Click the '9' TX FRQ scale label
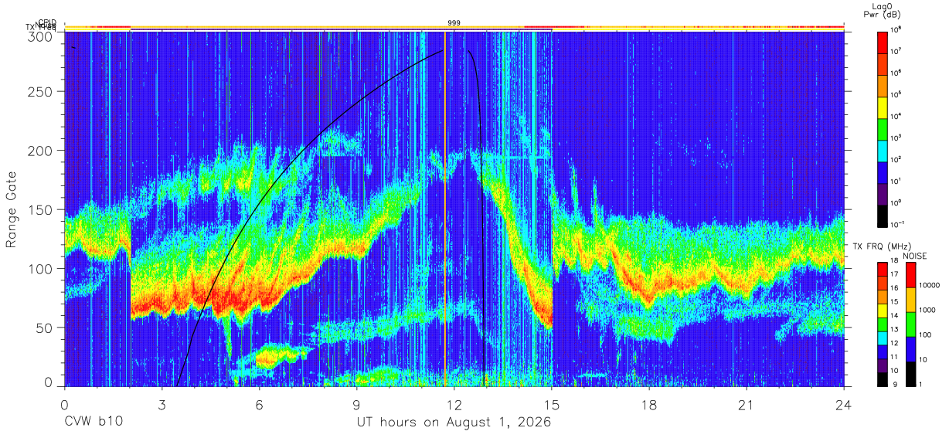 [x=894, y=385]
